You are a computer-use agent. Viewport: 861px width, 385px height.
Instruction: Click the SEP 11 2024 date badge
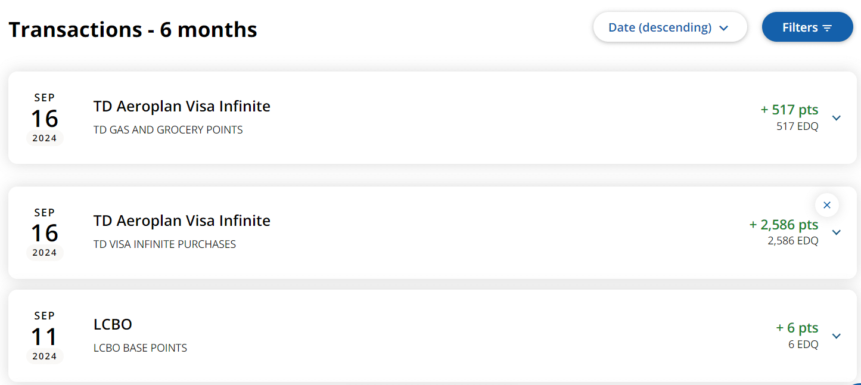45,336
